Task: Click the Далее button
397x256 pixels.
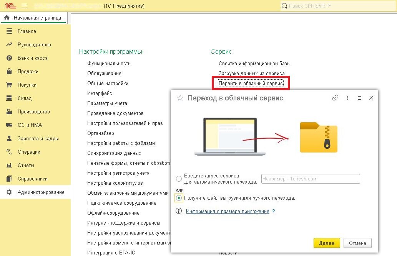Action: [x=327, y=243]
